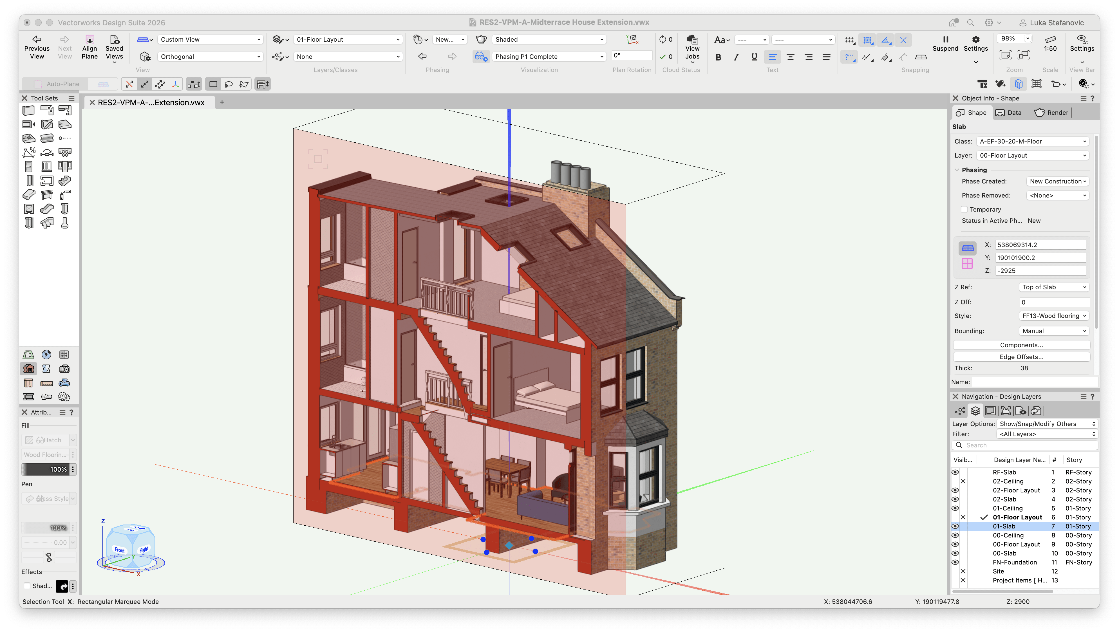Enable the Shadow effects checkbox
1119x632 pixels.
27,586
